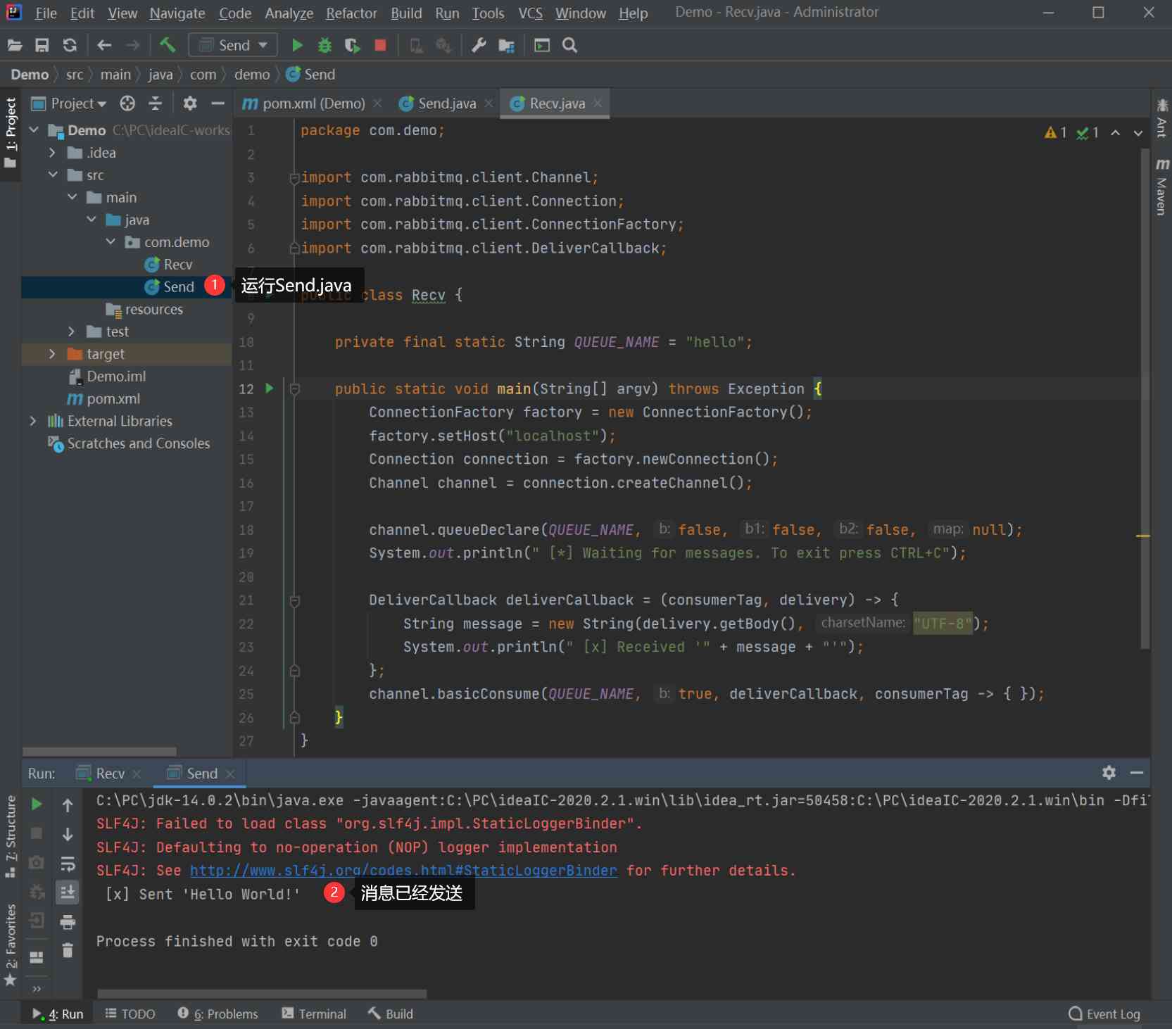Image resolution: width=1172 pixels, height=1029 pixels.
Task: Toggle the Maven side tool window
Action: coord(1162,186)
